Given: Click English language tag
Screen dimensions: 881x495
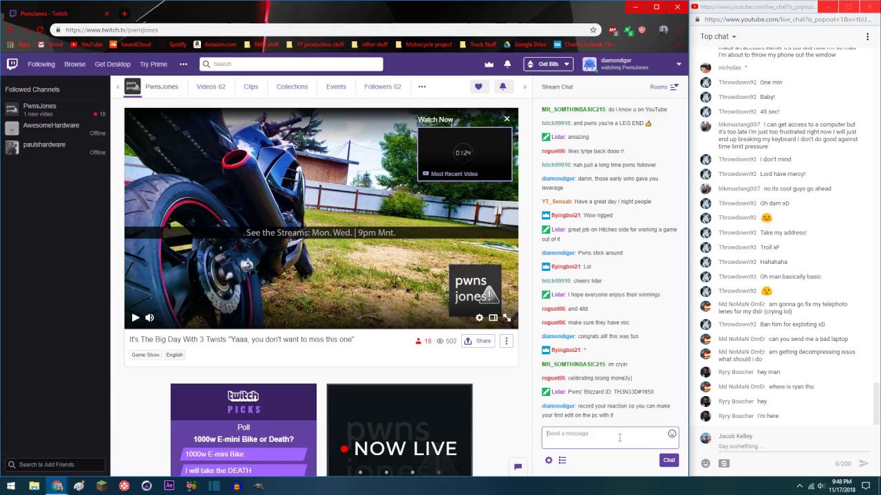Looking at the screenshot, I should tap(174, 355).
